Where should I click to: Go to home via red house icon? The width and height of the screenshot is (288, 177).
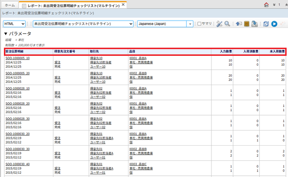pyautogui.click(x=267, y=5)
